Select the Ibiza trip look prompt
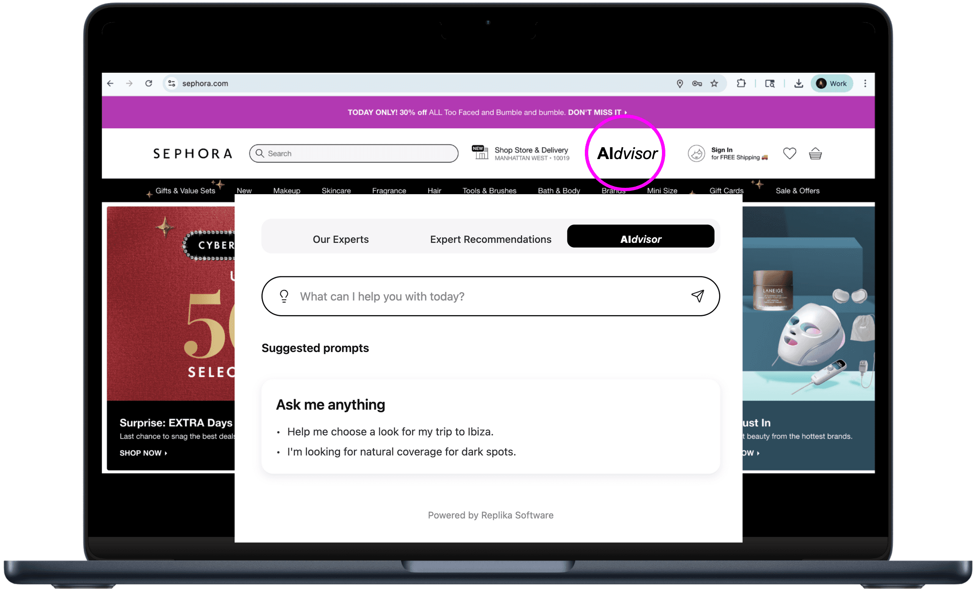The height and width of the screenshot is (591, 977). (x=390, y=432)
